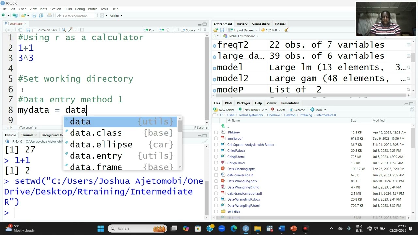
Task: Open the Addins dropdown
Action: [x=116, y=16]
